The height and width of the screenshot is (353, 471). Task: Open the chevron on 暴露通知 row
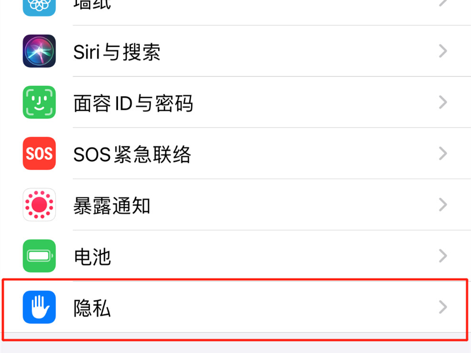click(443, 204)
